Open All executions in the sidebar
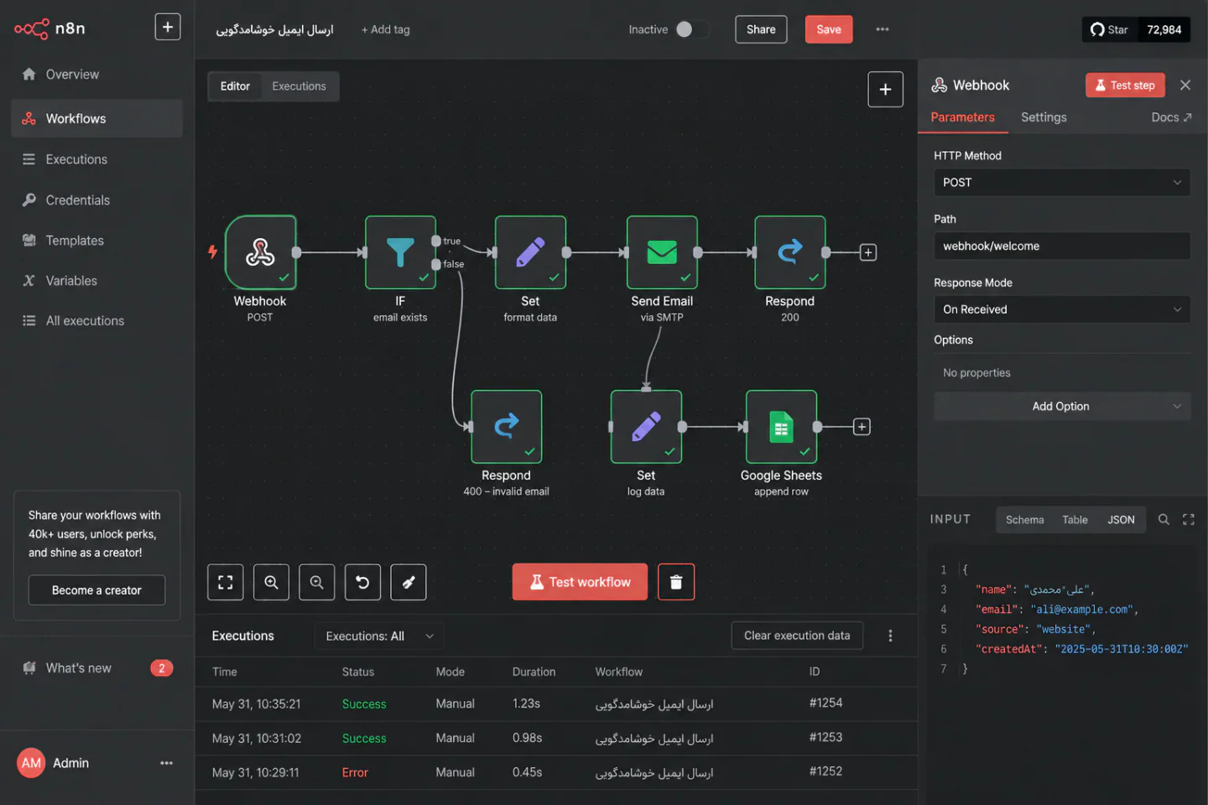The image size is (1208, 805). pos(96,321)
